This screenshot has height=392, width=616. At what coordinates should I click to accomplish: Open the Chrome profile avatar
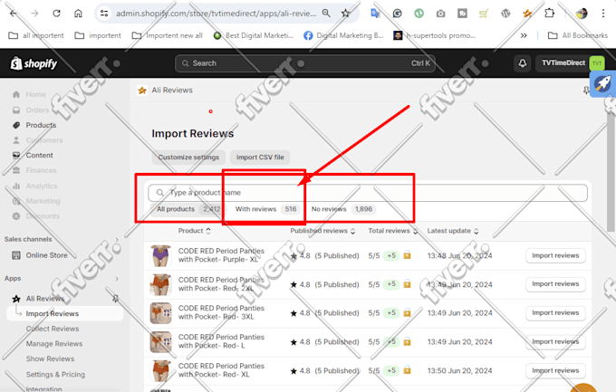click(x=582, y=14)
